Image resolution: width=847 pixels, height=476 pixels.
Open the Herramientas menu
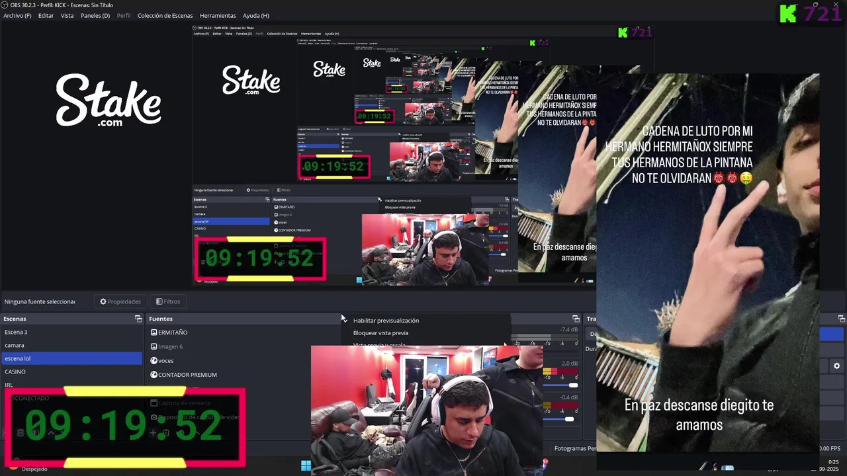218,15
